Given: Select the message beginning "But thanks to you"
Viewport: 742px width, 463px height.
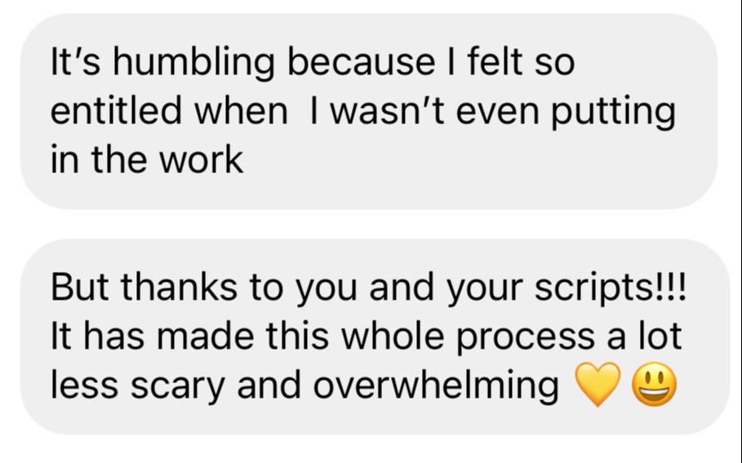Looking at the screenshot, I should point(375,336).
